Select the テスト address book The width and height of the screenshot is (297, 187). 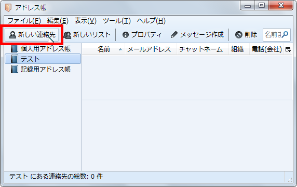click(x=43, y=59)
